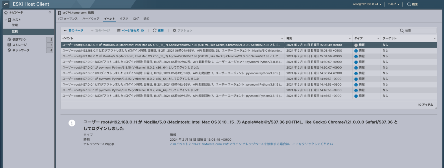
Task: Switch to the ハードウェア tab
Action: [x=91, y=18]
